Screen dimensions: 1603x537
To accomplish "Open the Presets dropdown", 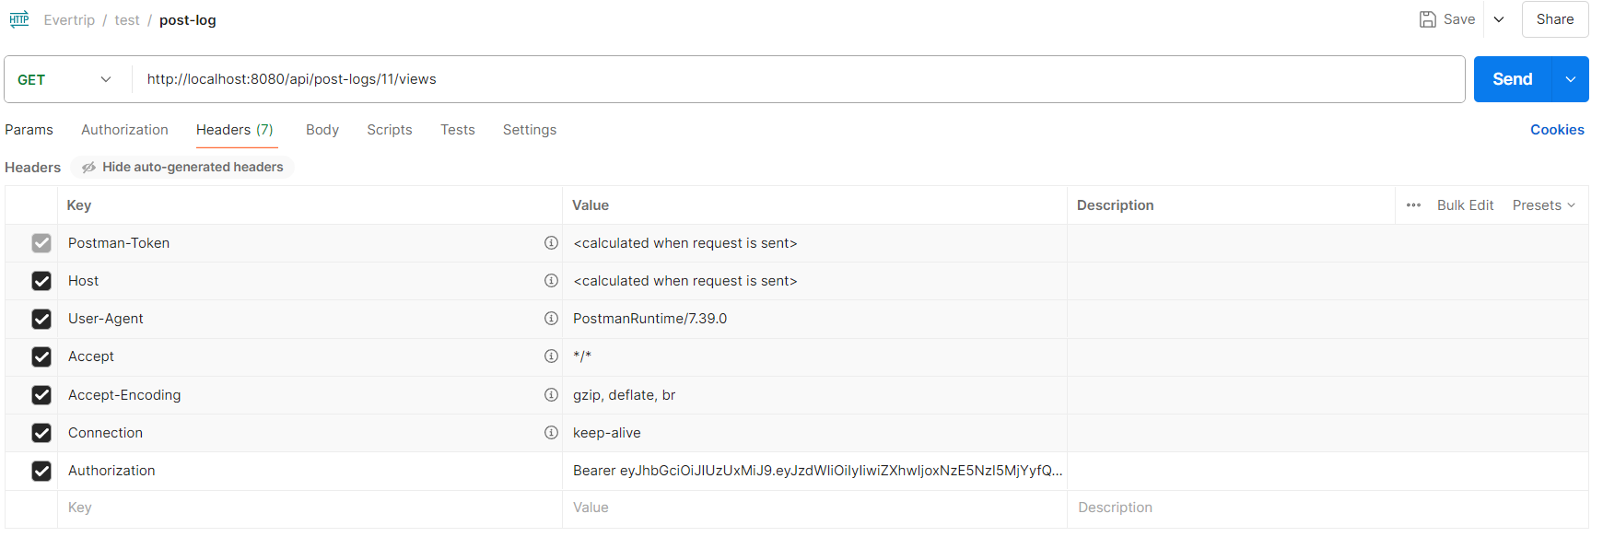I will [1543, 205].
